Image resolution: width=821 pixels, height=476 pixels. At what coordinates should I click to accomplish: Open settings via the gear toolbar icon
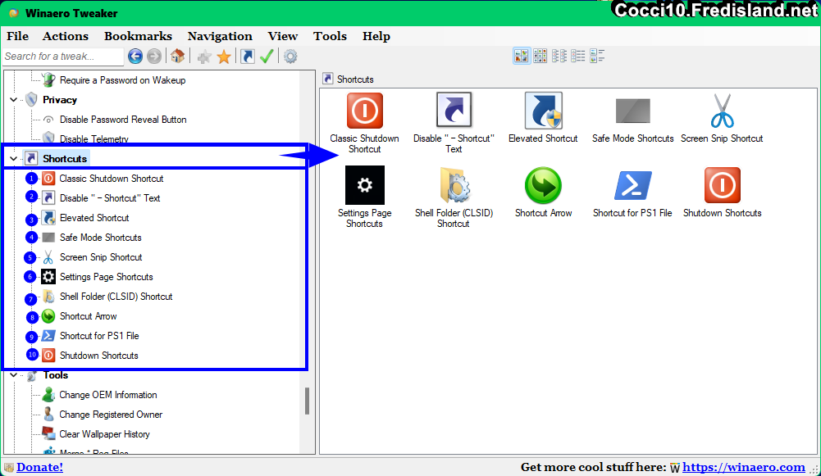coord(290,56)
